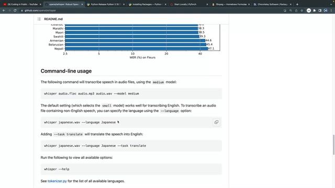Click the share page icon in address bar
This screenshot has width=335, height=188.
pos(296,10)
